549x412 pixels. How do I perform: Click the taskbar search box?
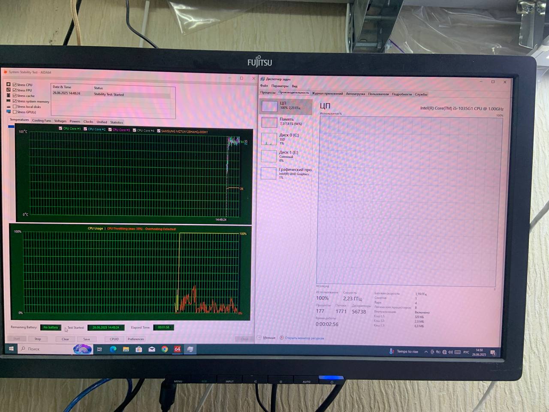tap(47, 349)
